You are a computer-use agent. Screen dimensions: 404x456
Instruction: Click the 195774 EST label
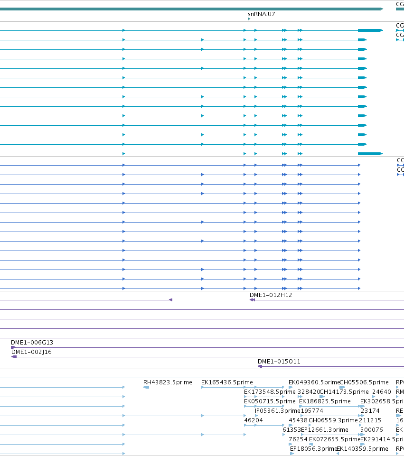[x=312, y=410]
